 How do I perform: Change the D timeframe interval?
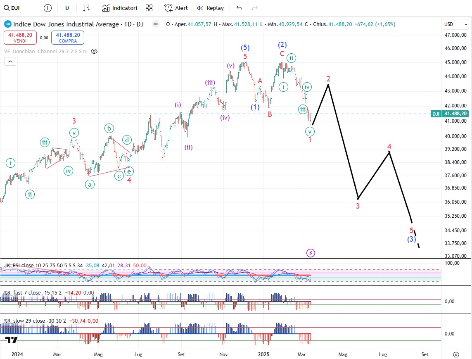pyautogui.click(x=67, y=8)
